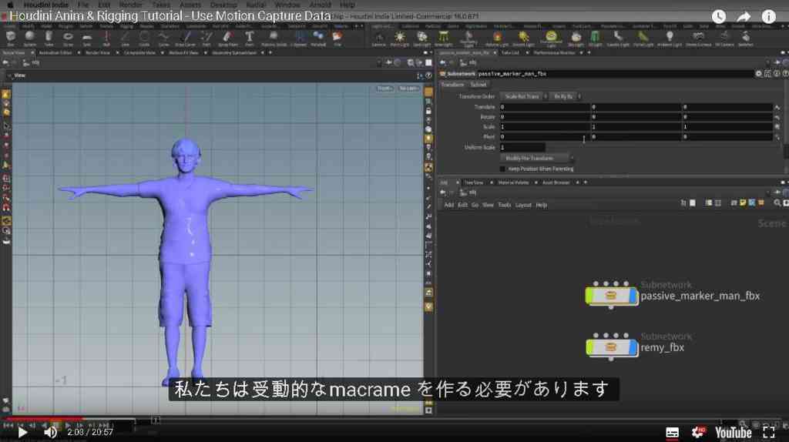Search nodes with the network magnifier icon
789x442 pixels.
point(777,203)
